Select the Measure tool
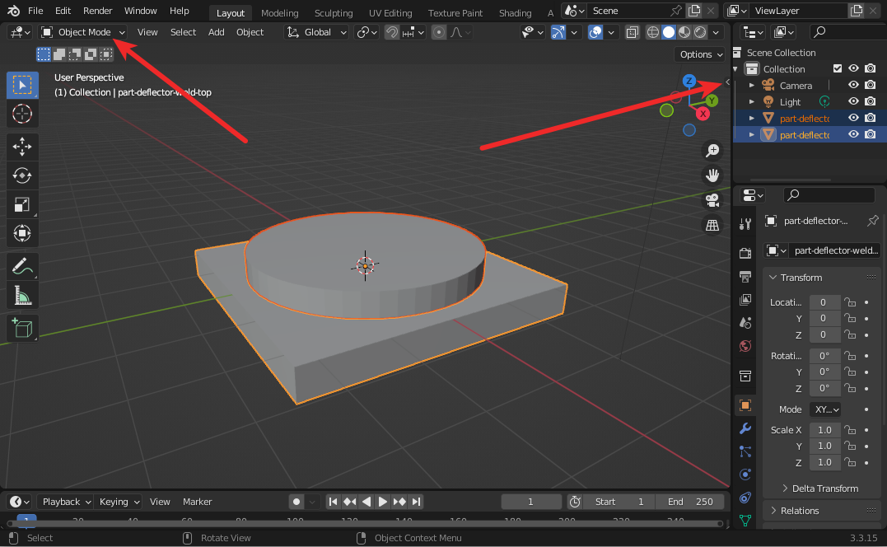The width and height of the screenshot is (887, 547). [22, 296]
